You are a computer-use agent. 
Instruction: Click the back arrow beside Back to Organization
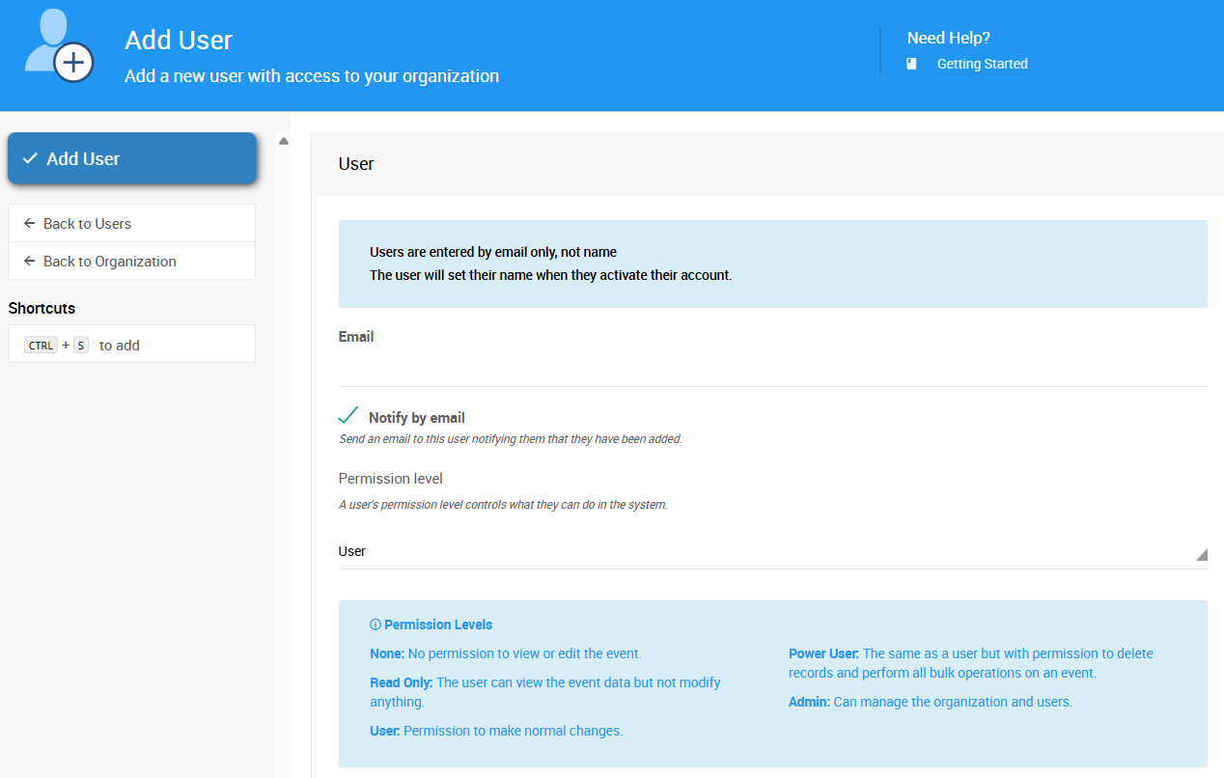(28, 261)
